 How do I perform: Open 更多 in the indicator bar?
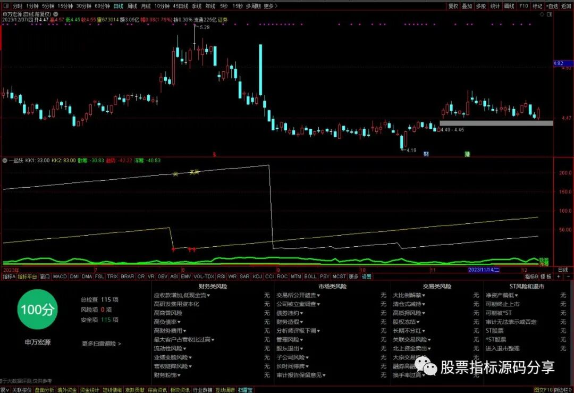point(353,277)
